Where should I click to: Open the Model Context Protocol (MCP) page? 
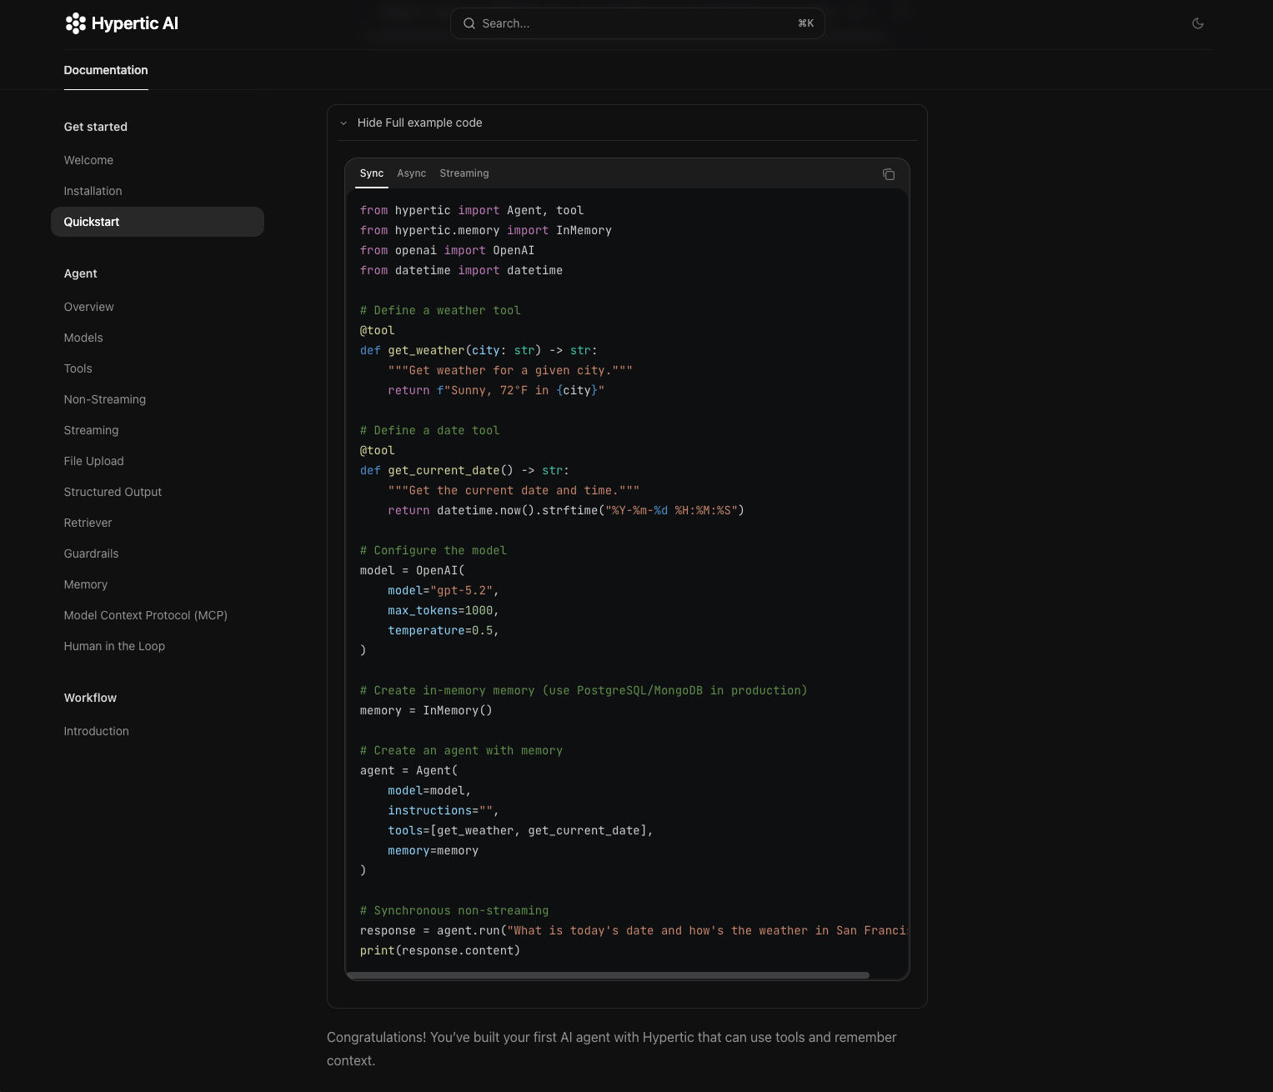(145, 615)
